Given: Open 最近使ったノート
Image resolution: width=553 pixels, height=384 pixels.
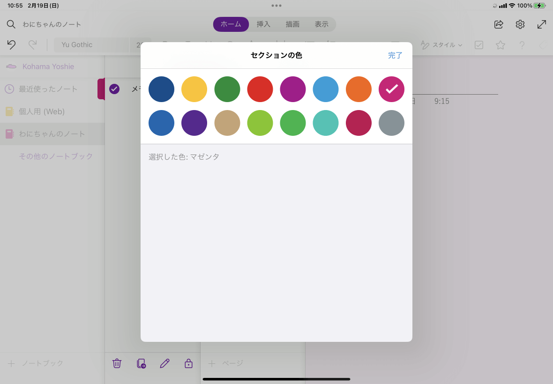Looking at the screenshot, I should click(48, 89).
